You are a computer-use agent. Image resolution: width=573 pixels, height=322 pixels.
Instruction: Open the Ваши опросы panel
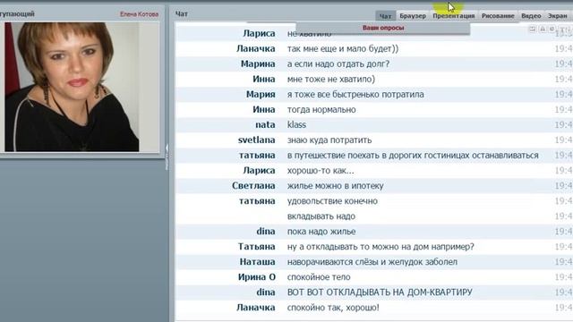383,28
